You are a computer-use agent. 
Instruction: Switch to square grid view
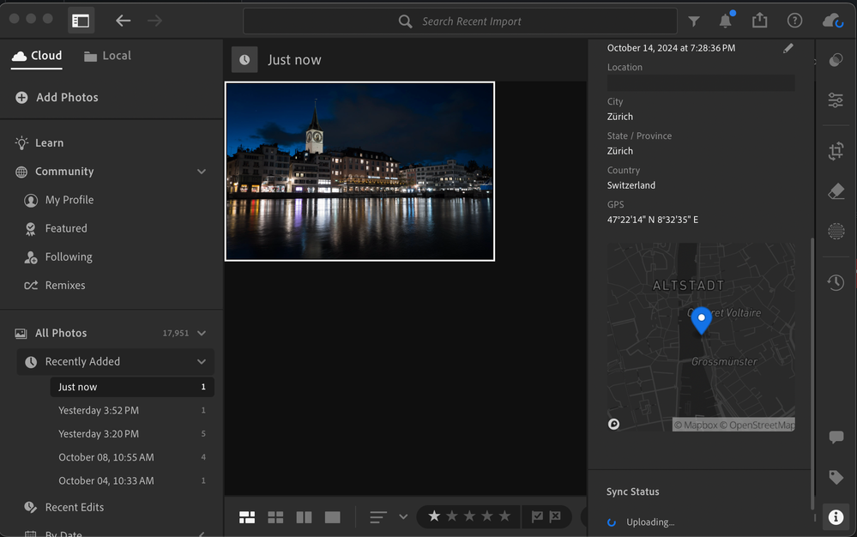click(x=275, y=517)
